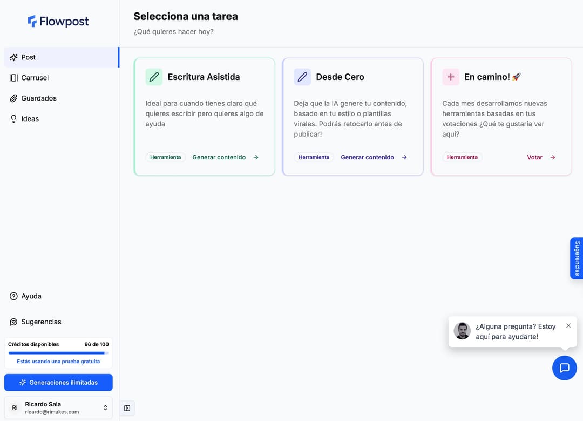
Task: Click the support agent avatar in chat popup
Action: click(x=462, y=331)
